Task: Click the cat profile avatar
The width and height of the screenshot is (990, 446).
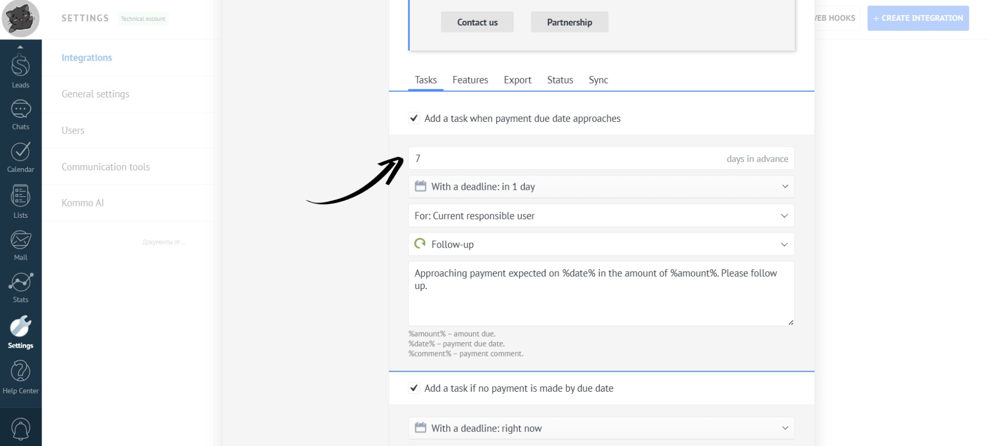Action: point(20,19)
